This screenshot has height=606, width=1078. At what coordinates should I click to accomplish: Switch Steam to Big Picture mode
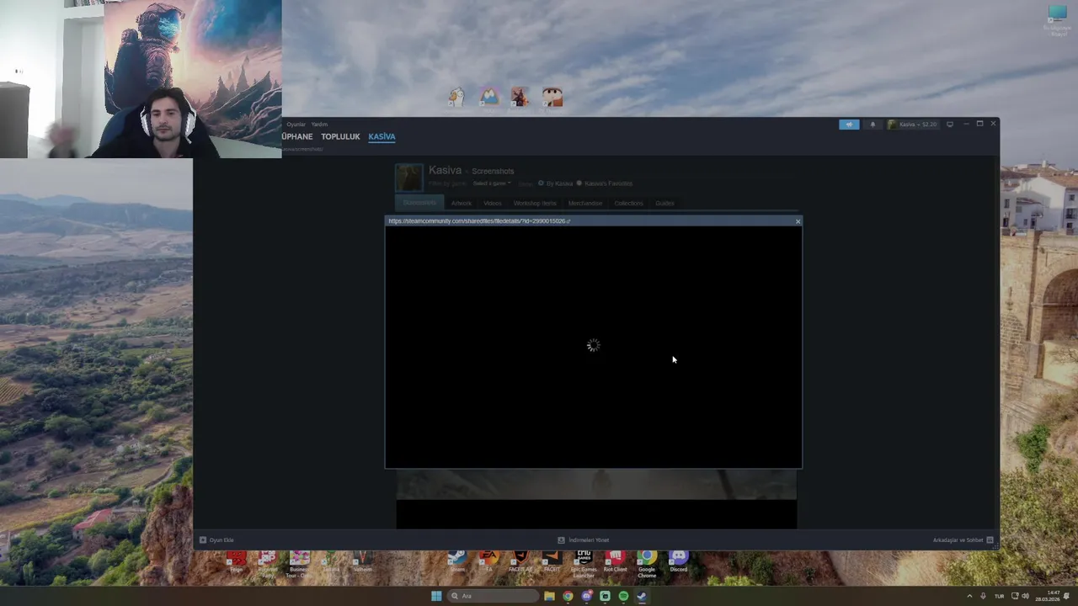coord(950,125)
